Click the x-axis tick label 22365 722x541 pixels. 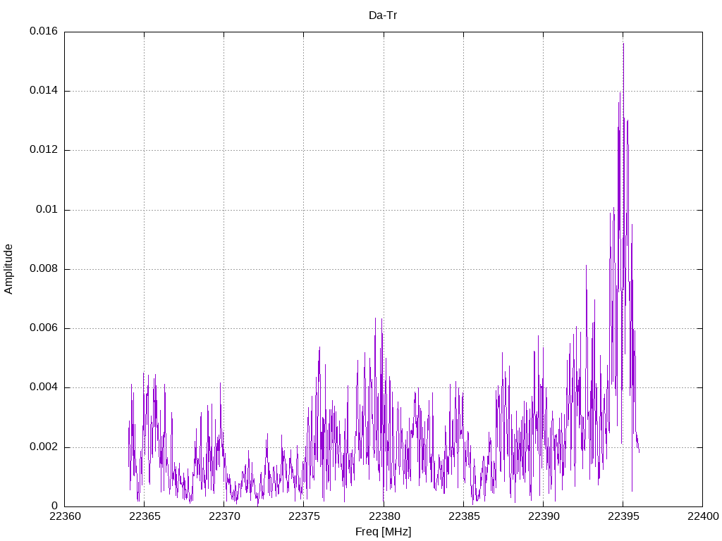[145, 516]
